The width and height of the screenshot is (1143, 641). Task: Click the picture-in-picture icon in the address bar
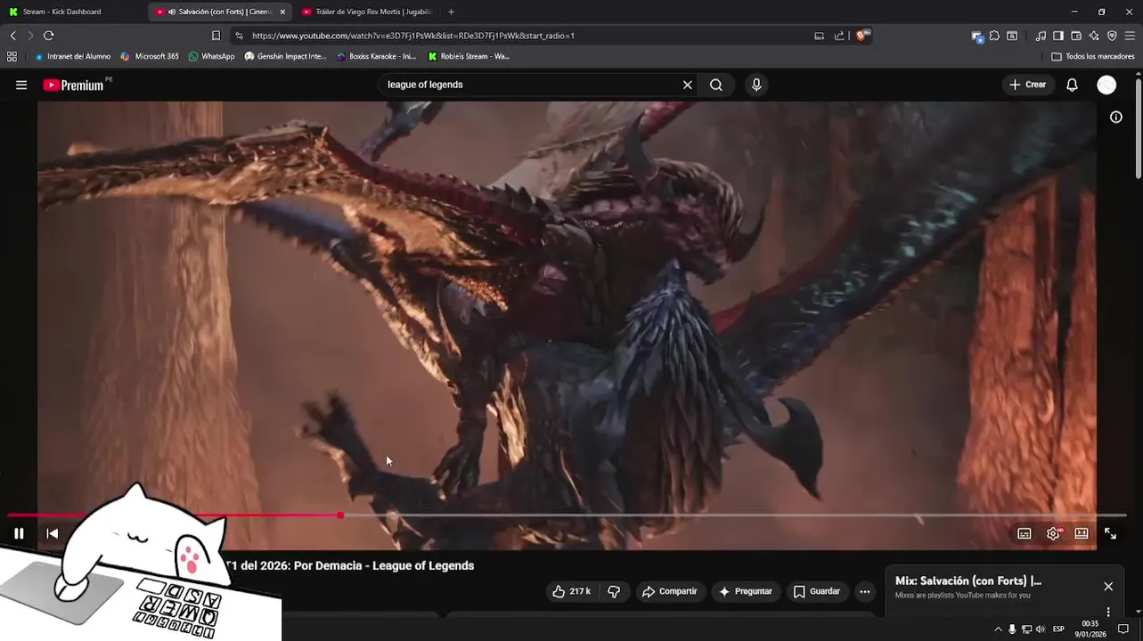819,36
